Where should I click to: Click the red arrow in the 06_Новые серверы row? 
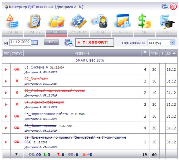point(6,128)
